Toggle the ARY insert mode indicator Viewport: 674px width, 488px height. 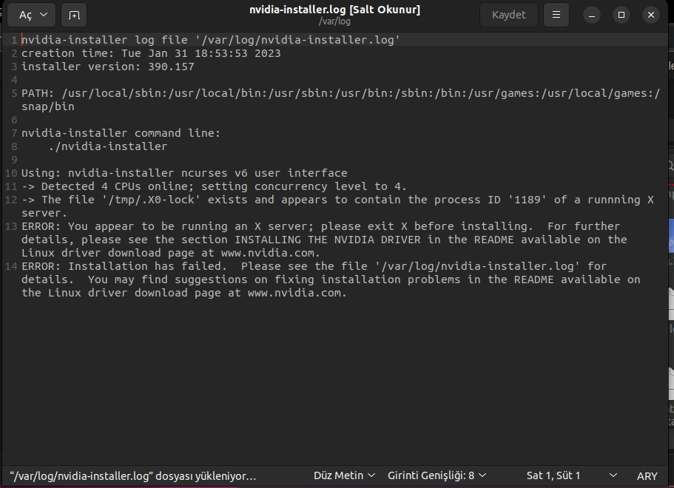tap(647, 476)
